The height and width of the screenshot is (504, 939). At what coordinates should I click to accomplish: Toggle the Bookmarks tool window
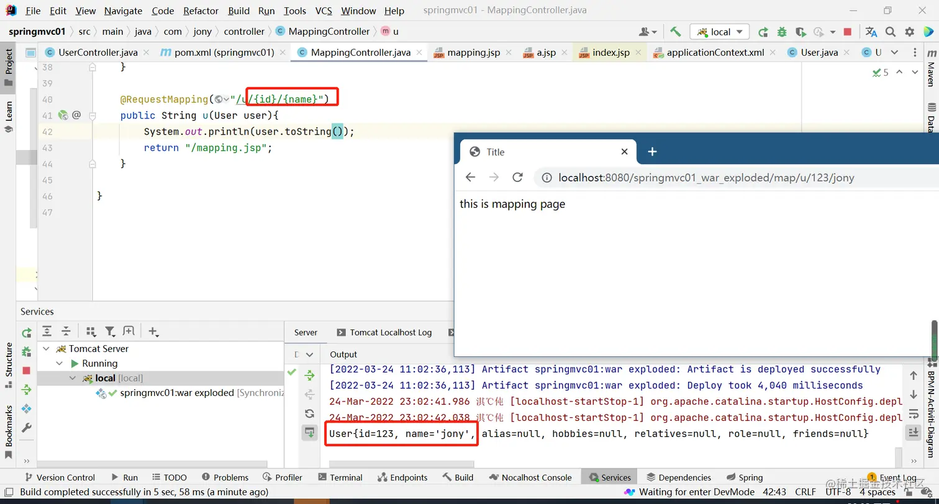(x=9, y=432)
